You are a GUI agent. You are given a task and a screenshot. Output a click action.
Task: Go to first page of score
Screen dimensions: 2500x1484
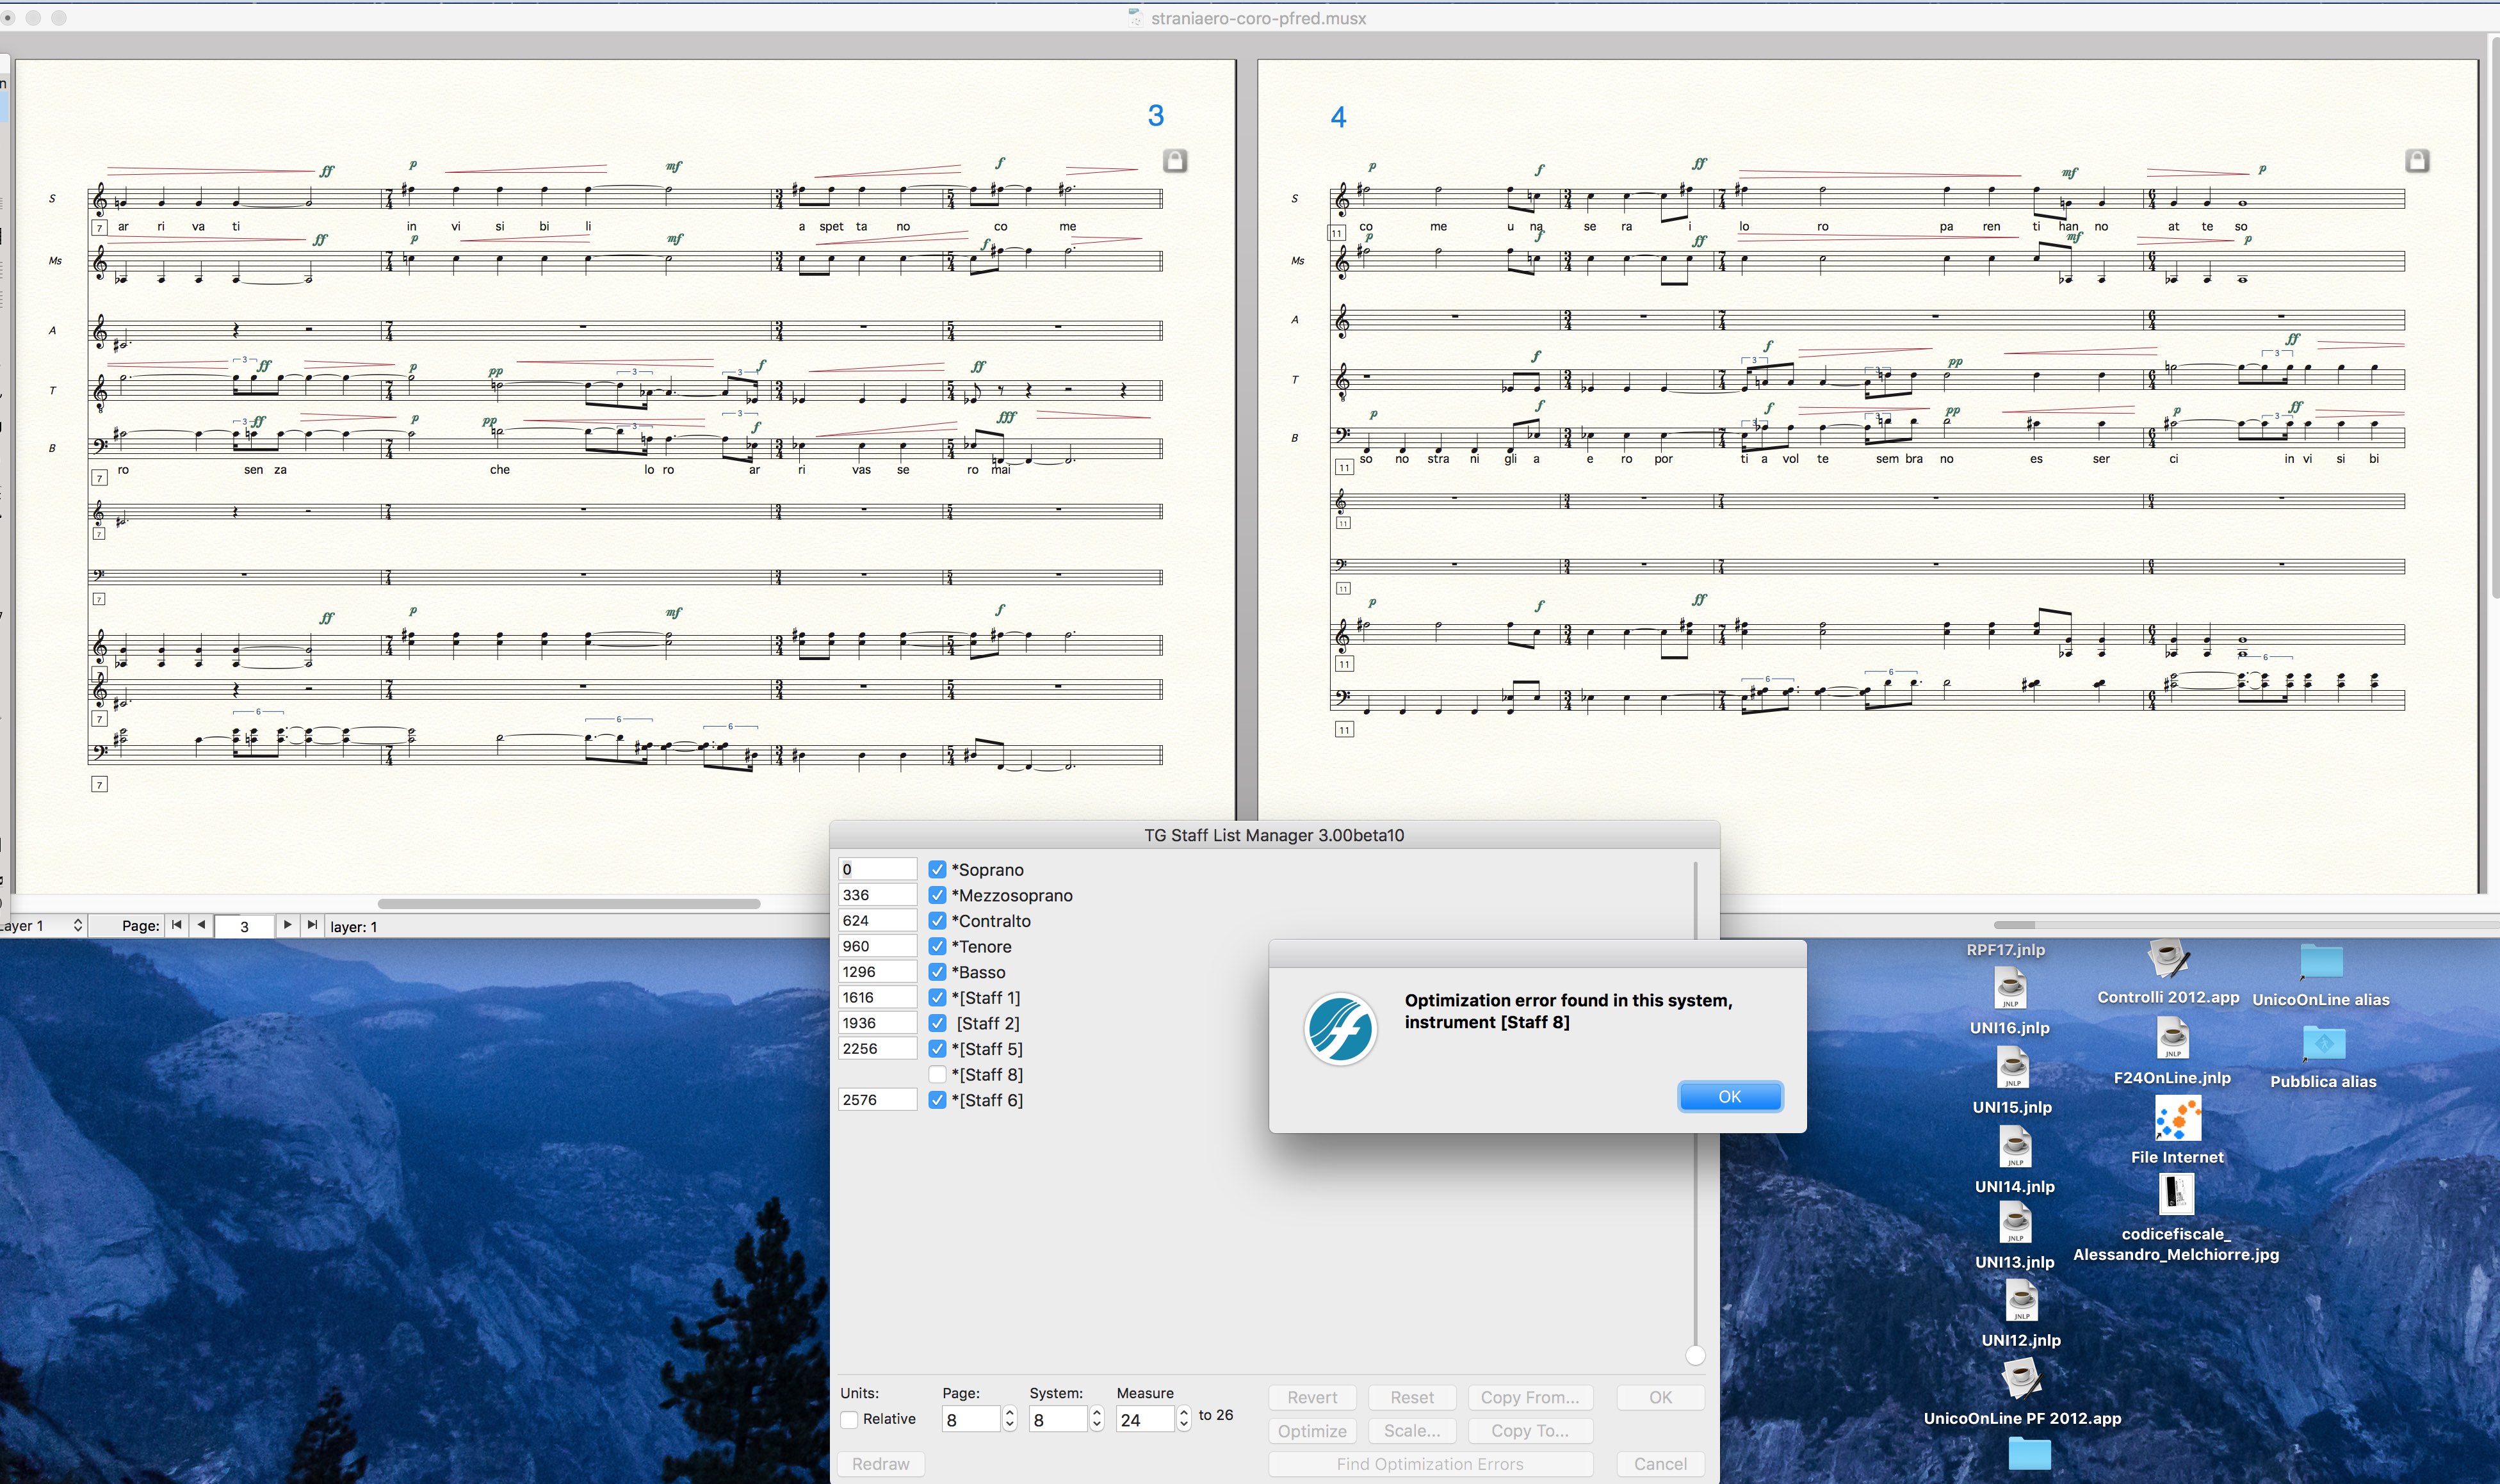click(177, 925)
